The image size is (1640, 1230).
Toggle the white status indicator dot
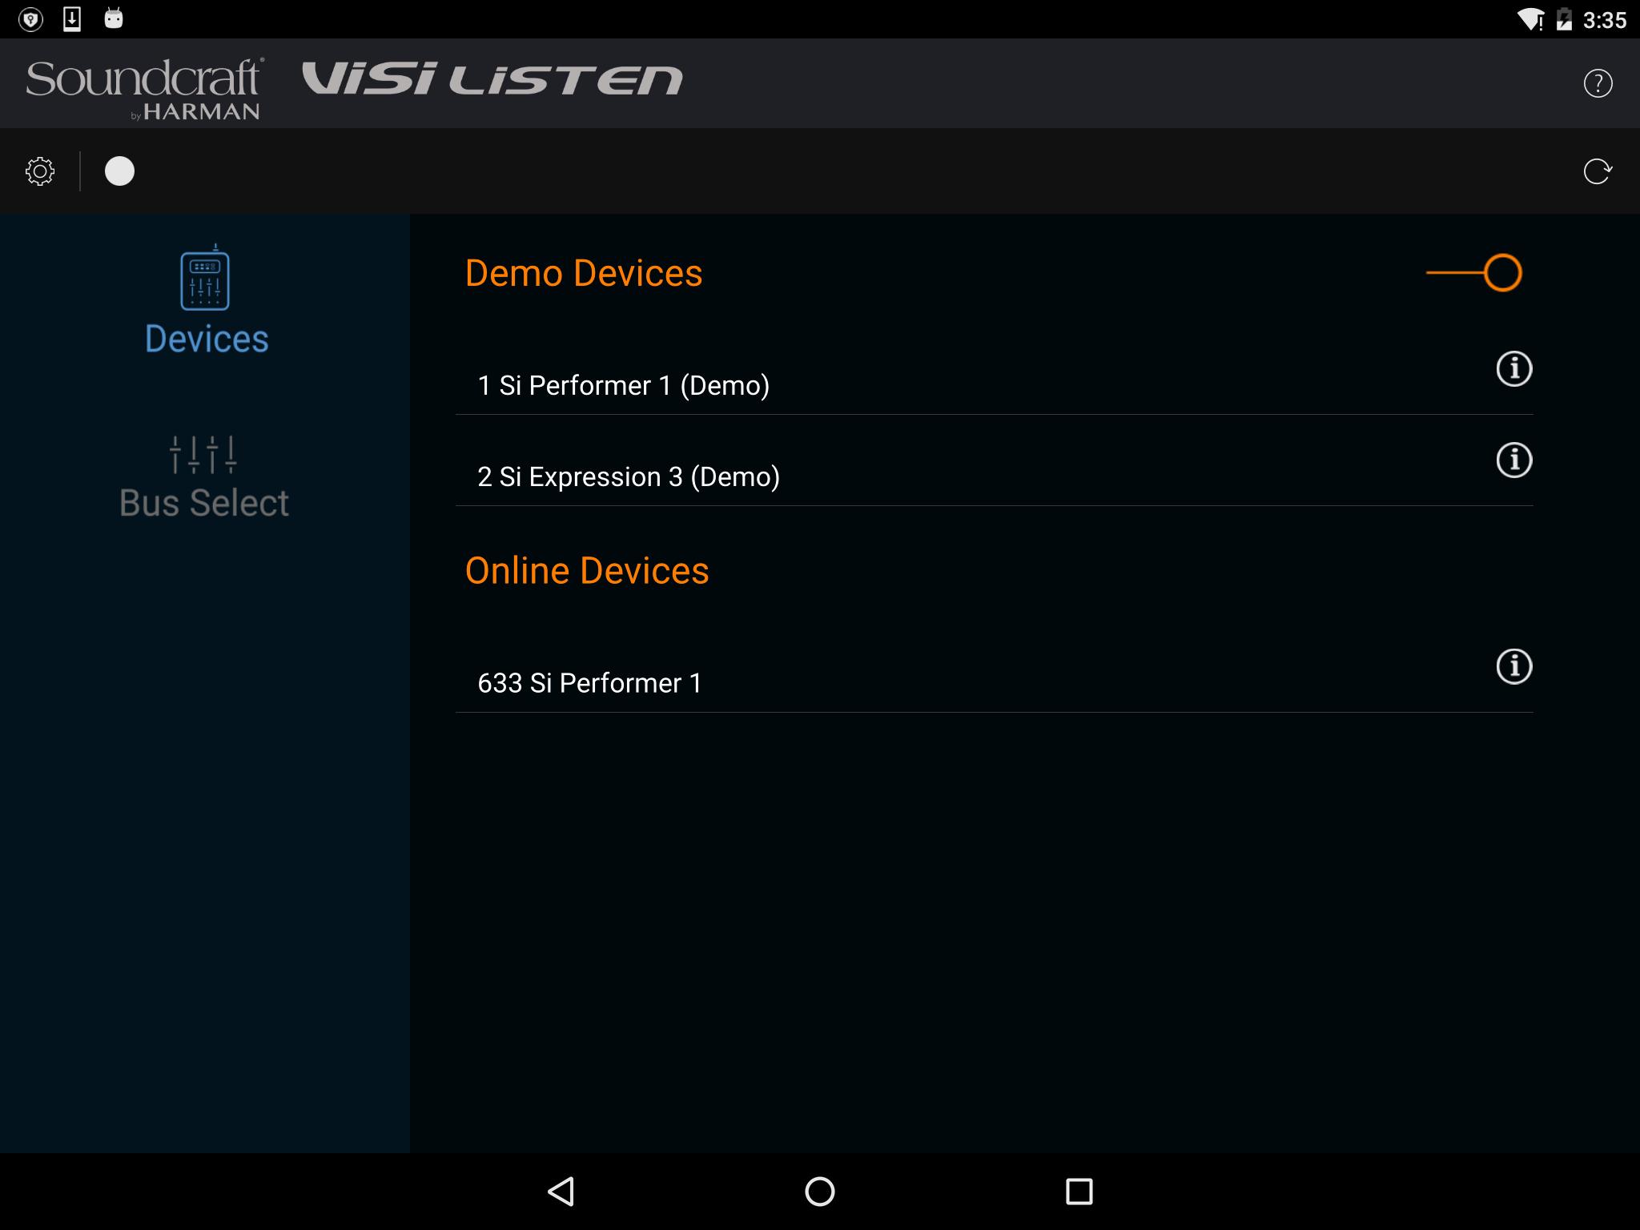(122, 169)
